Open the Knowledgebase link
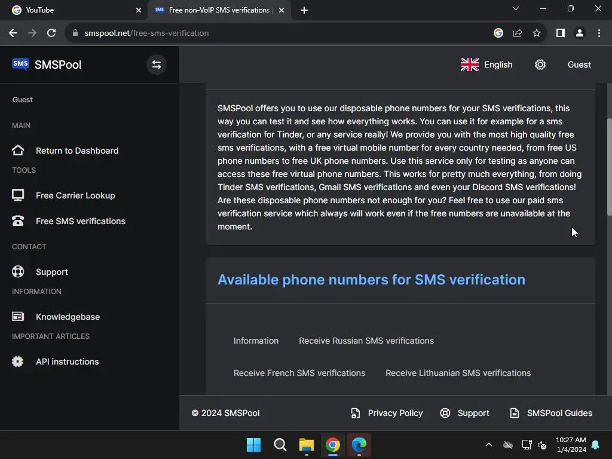The width and height of the screenshot is (612, 459). 68,317
